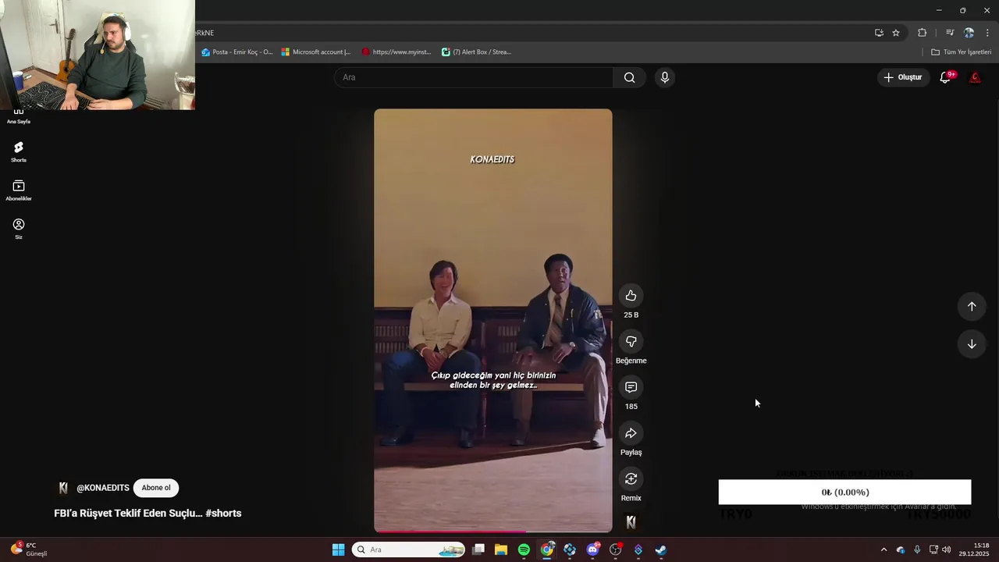Open the Siz page in sidebar

tap(19, 229)
